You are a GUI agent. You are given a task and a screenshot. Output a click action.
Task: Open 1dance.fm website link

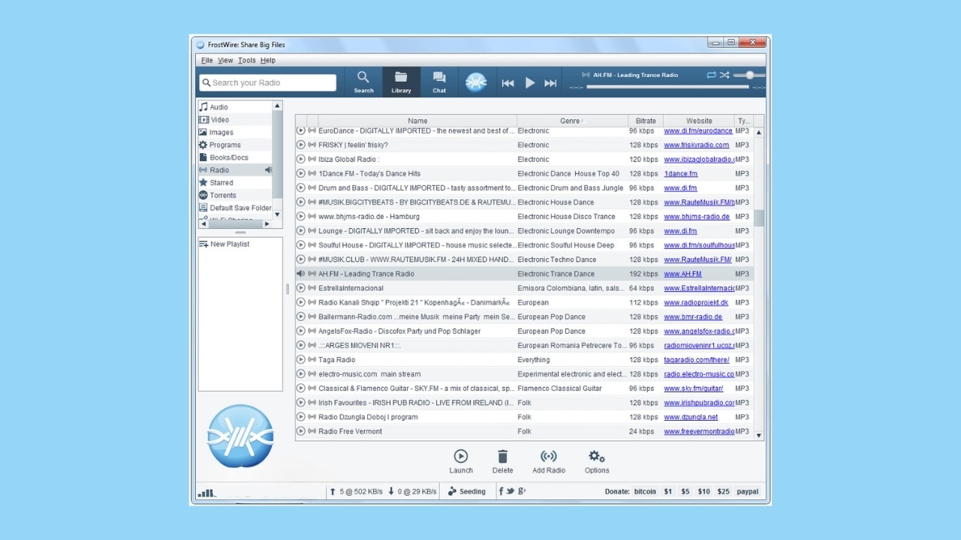681,174
